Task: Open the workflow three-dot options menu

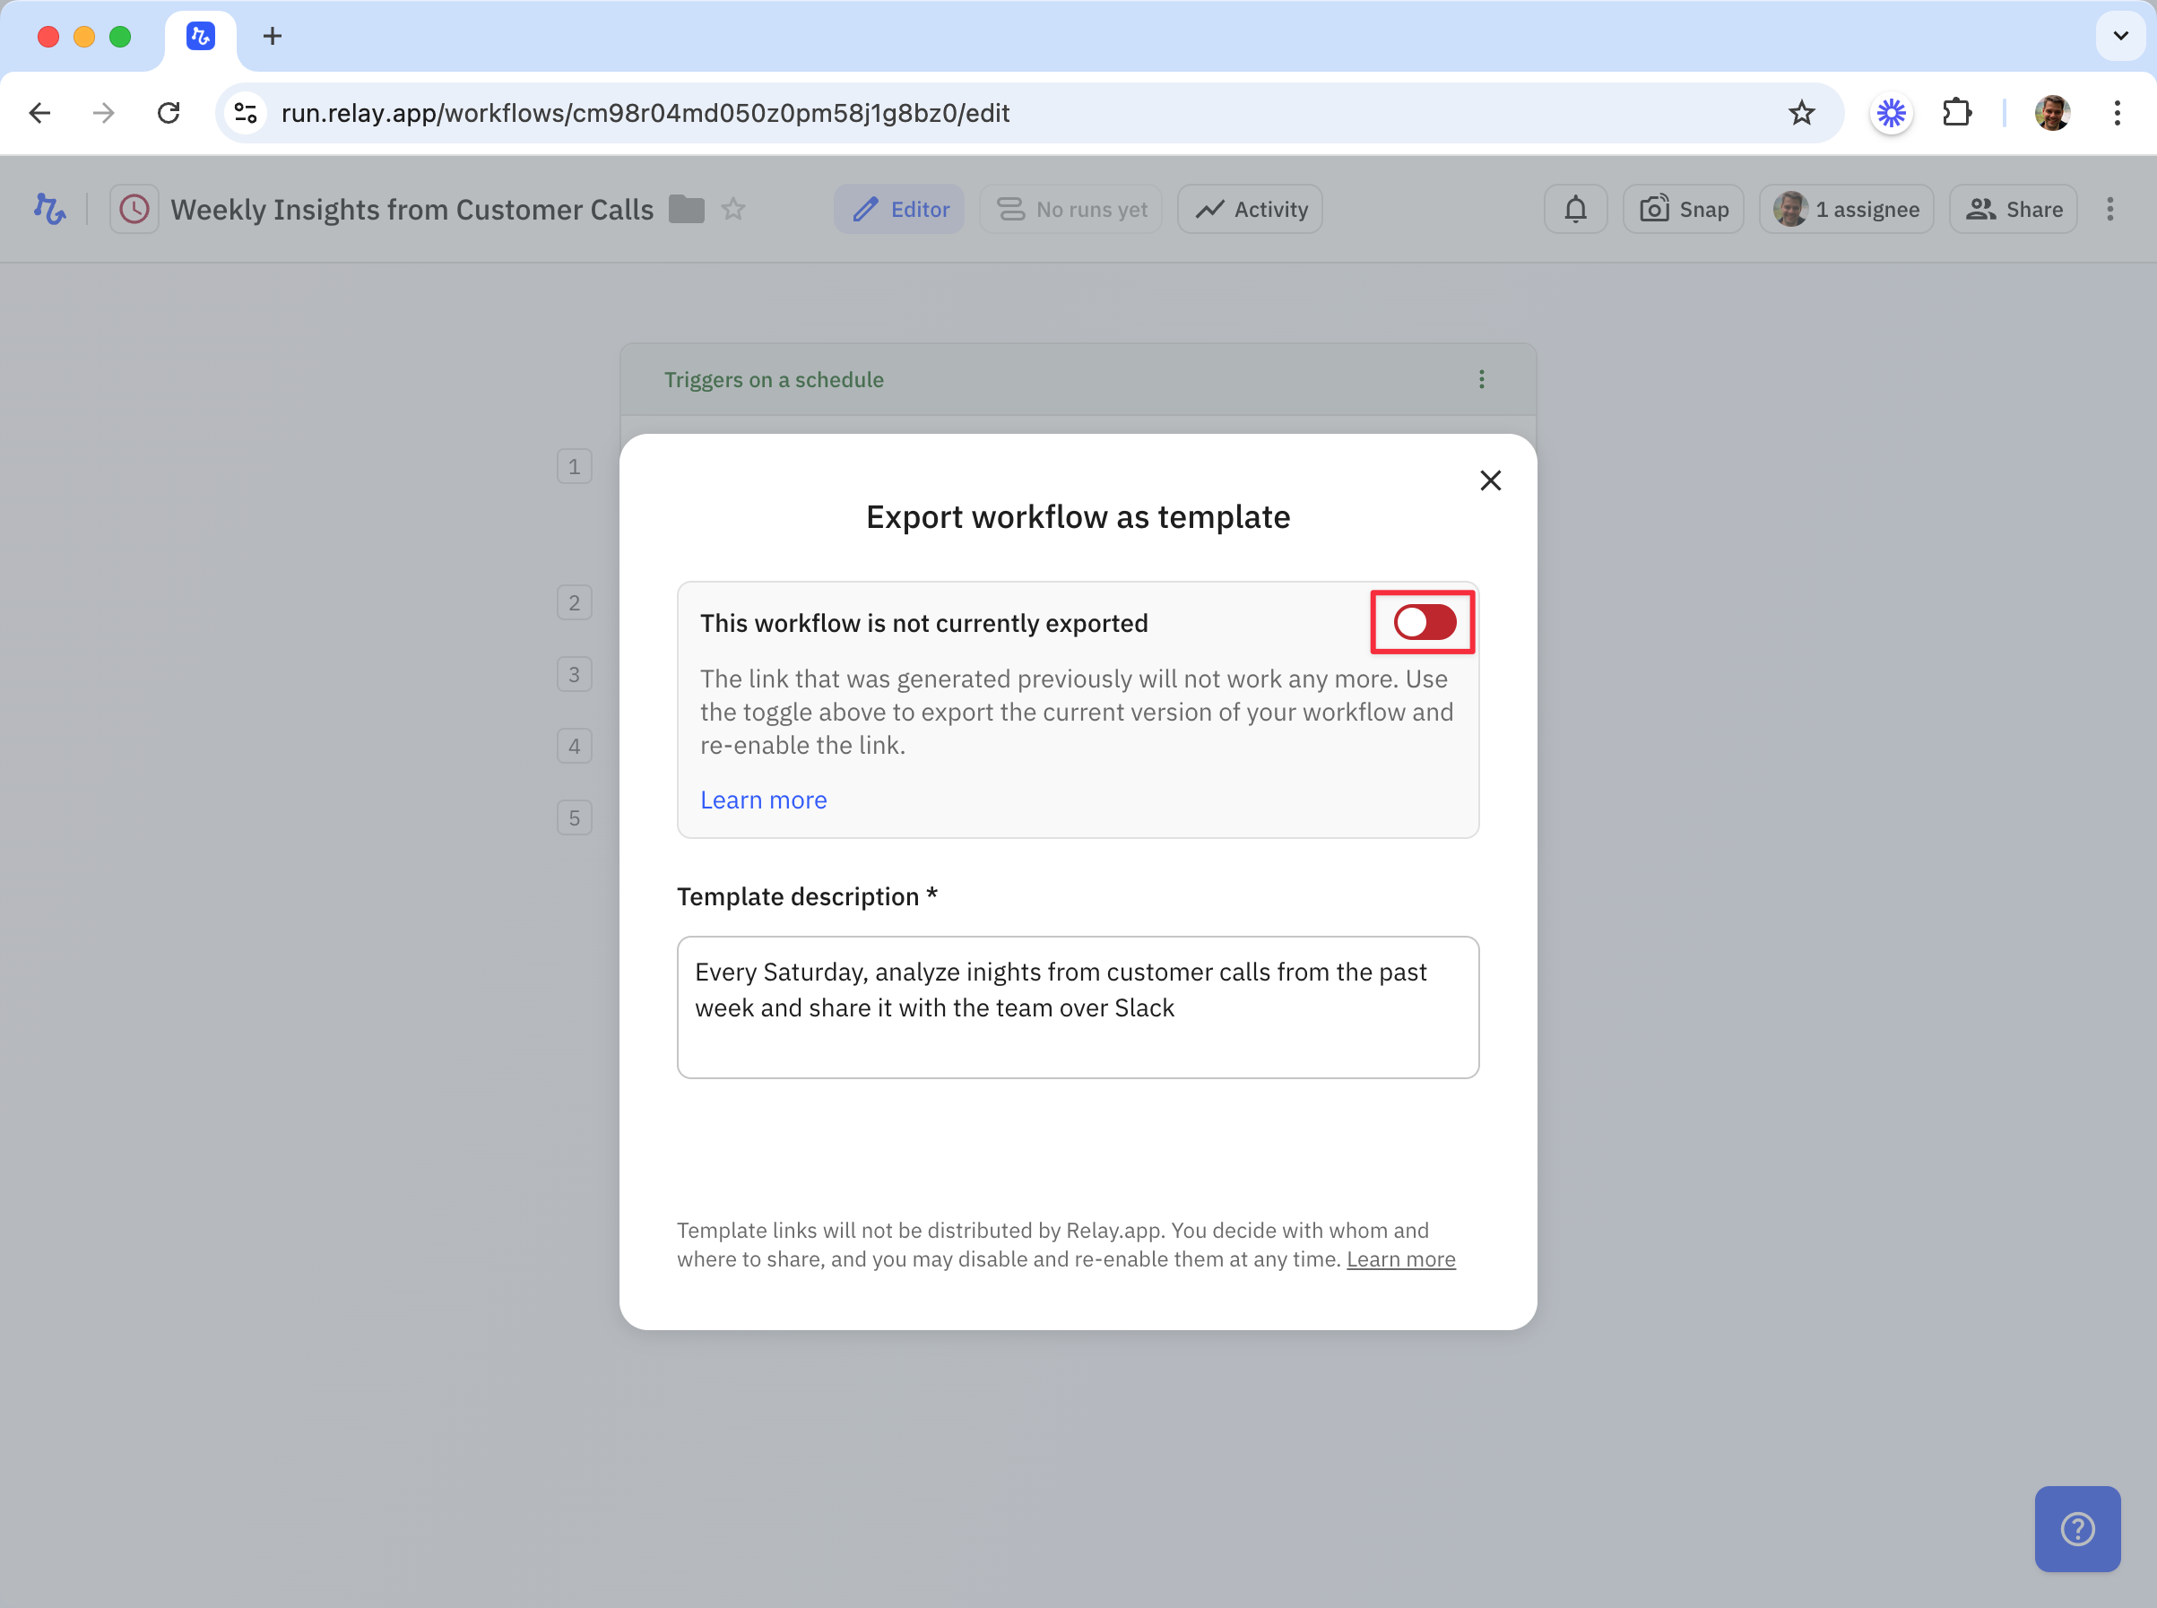Action: [2109, 209]
